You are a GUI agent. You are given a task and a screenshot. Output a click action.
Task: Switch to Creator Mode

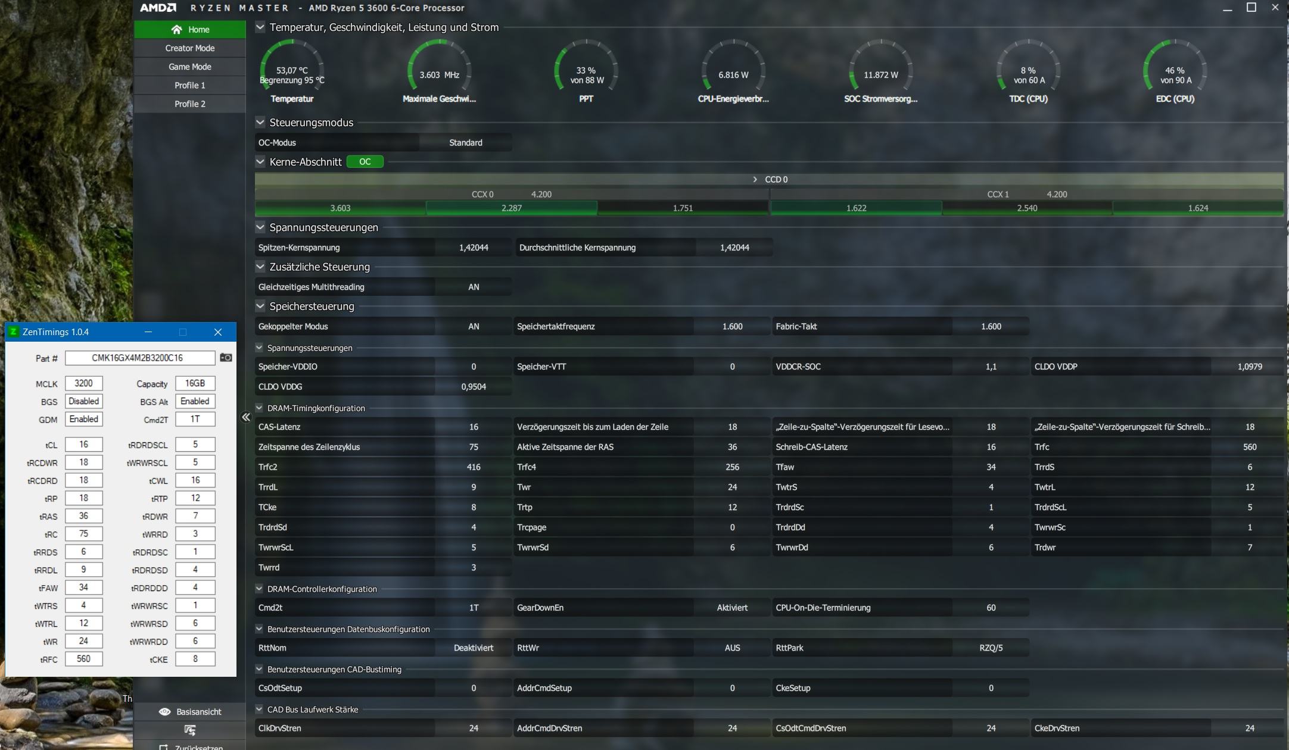point(190,48)
